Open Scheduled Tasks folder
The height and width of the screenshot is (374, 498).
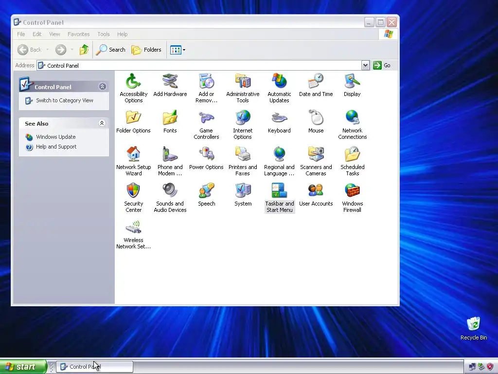(x=352, y=161)
